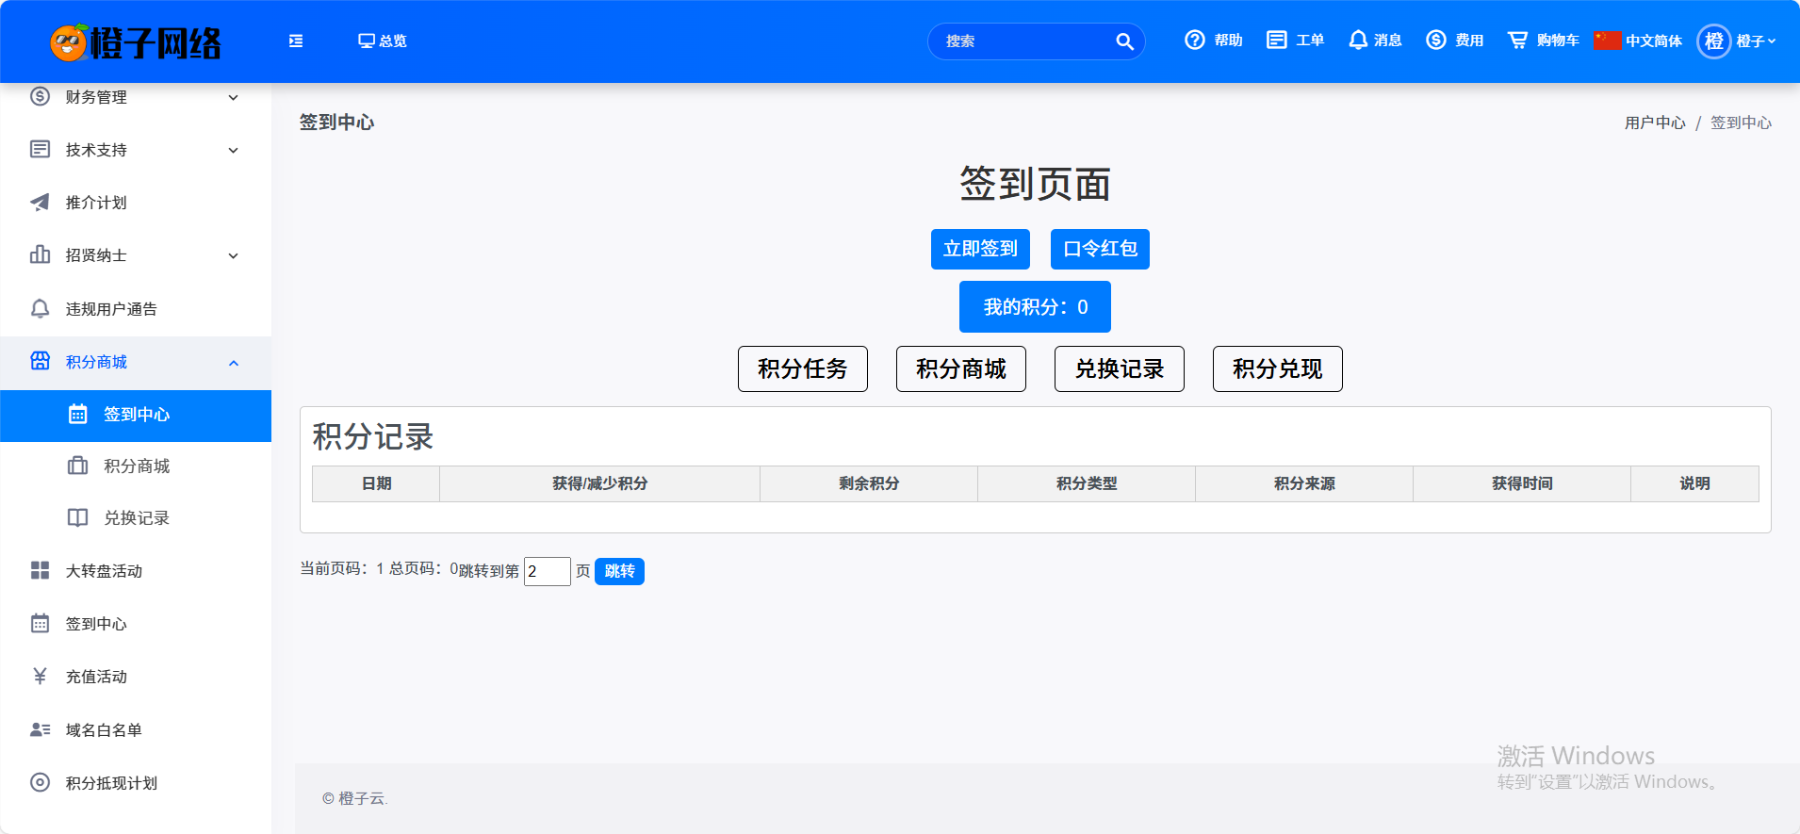Click the 大转盘活动 grid icon
This screenshot has width=1800, height=834.
(40, 570)
